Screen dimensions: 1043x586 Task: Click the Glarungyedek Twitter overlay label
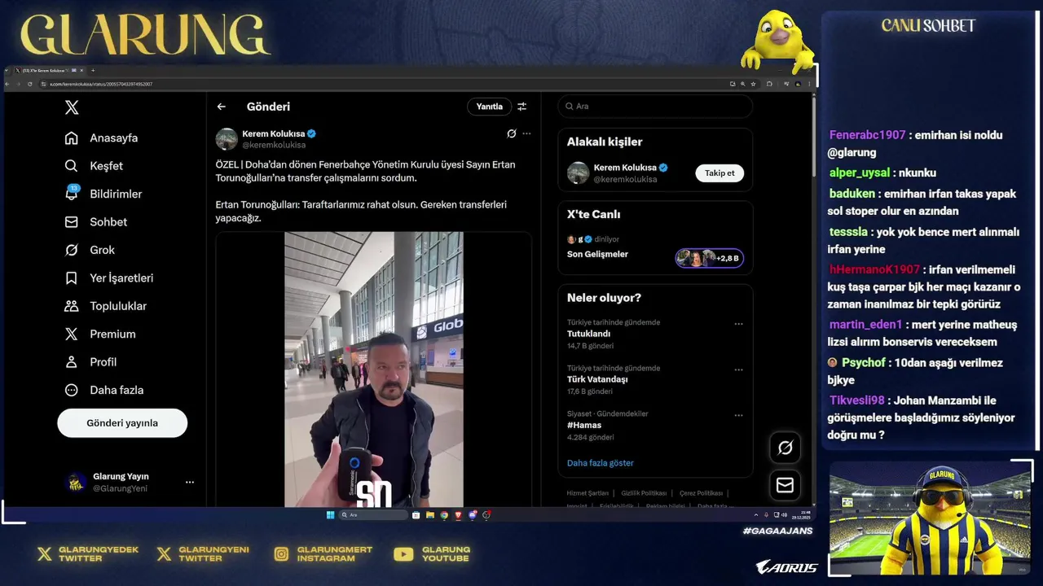pyautogui.click(x=88, y=554)
